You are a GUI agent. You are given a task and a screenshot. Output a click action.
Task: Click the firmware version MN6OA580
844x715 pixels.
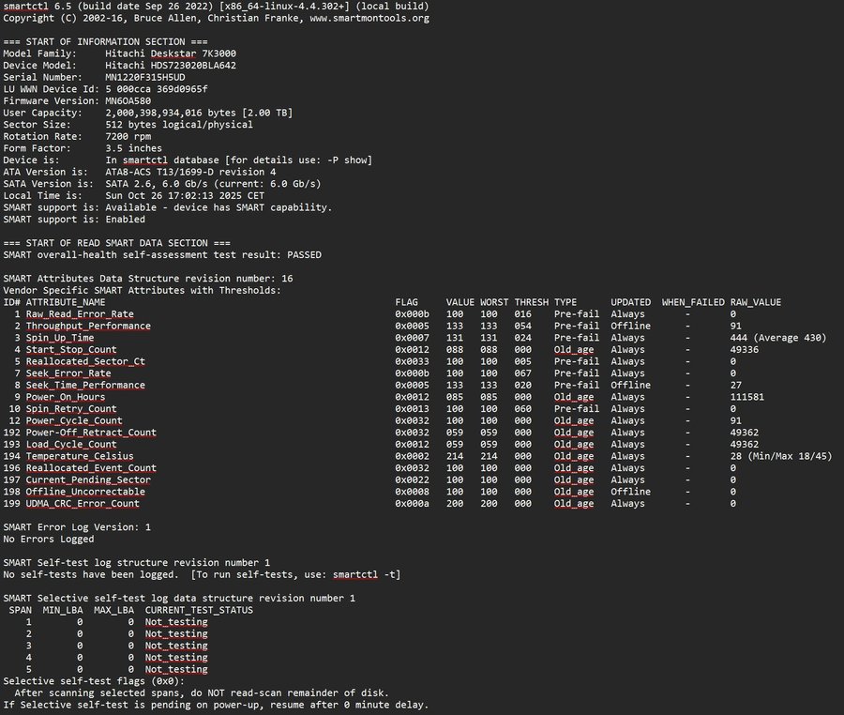[128, 100]
